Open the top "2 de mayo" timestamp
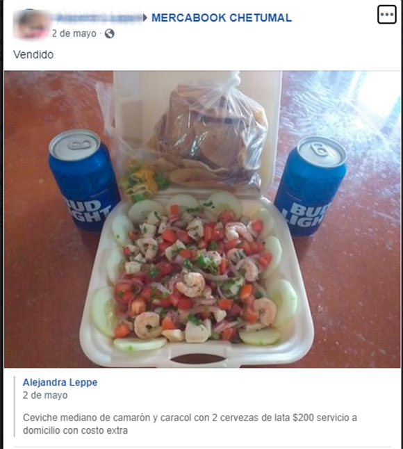 pos(74,34)
